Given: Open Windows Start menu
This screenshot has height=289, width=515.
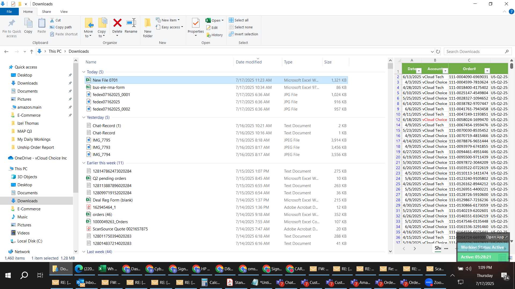Looking at the screenshot, I should click(8, 275).
